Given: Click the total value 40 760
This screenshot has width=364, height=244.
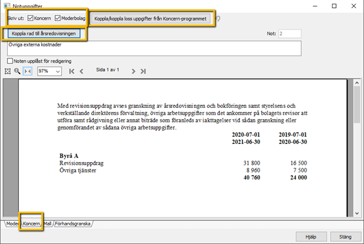Looking at the screenshot, I should click(x=252, y=178).
